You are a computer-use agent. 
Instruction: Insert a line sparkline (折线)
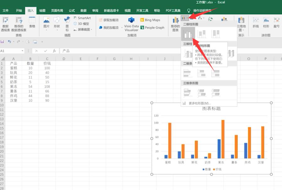[x=256, y=23]
